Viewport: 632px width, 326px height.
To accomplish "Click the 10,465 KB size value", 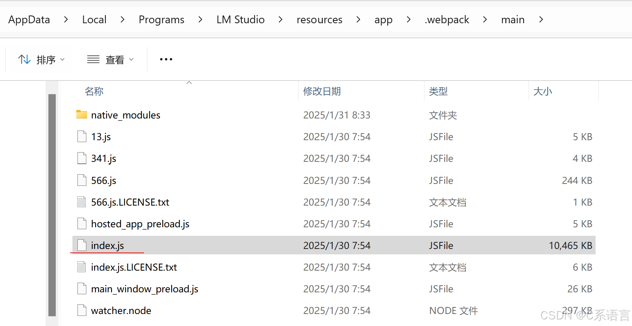I will (570, 245).
